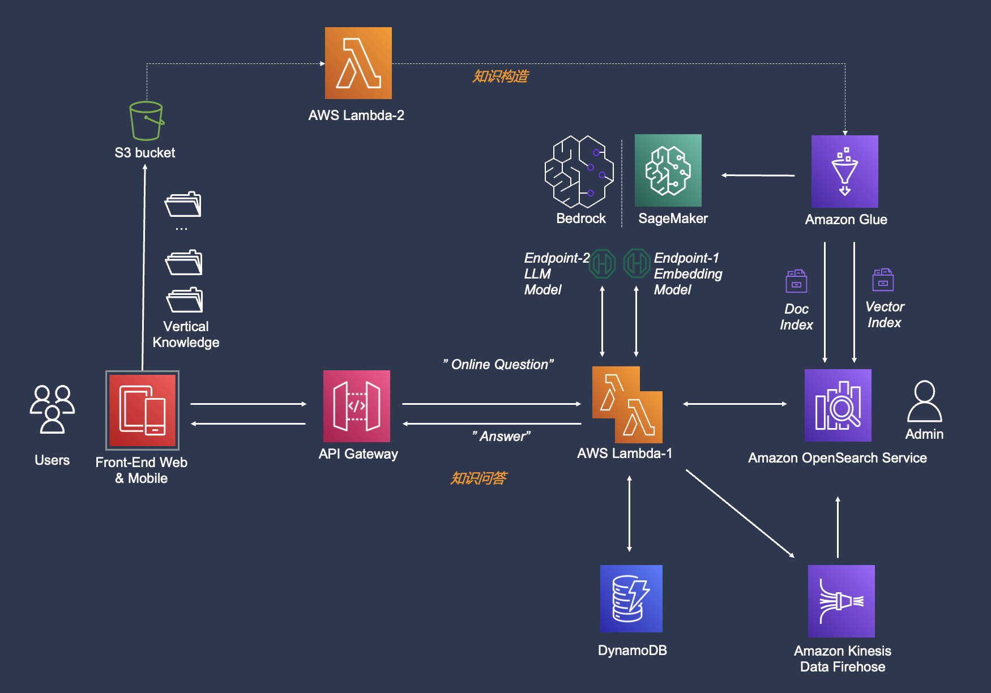Screen dimensions: 991x693
Task: Click the "Front-End Web & Mobile" label
Action: pos(142,470)
